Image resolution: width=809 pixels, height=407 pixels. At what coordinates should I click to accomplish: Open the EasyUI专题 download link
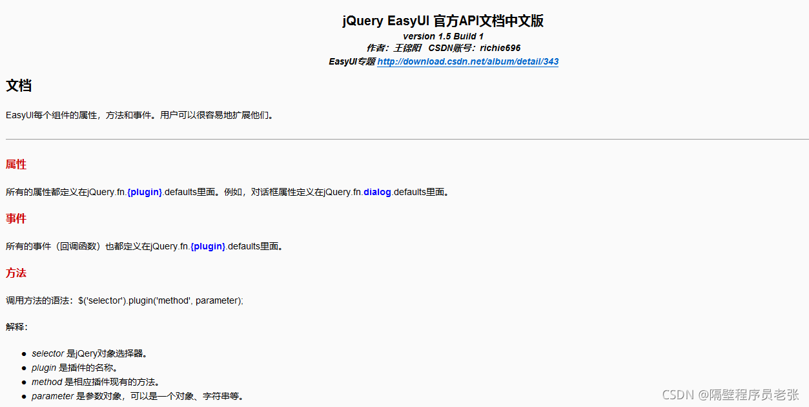coord(469,61)
